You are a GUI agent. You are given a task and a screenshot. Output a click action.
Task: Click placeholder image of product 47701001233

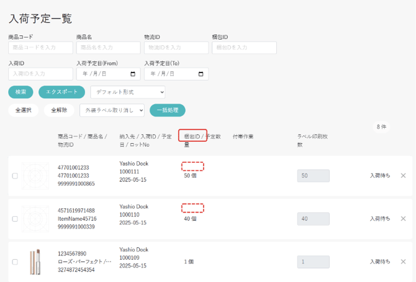[x=35, y=176]
